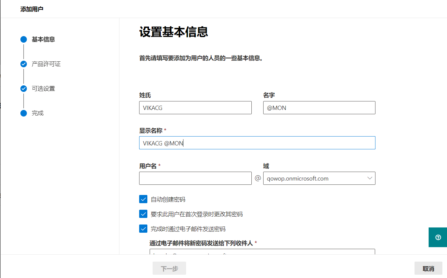This screenshot has width=447, height=278.
Task: Click the 基本信息 step circle icon
Action: (x=24, y=39)
